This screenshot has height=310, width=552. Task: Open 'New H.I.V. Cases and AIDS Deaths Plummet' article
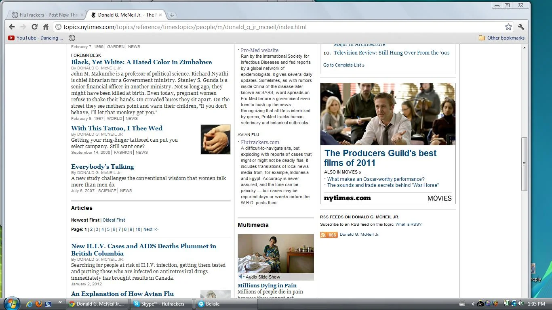[x=143, y=250]
